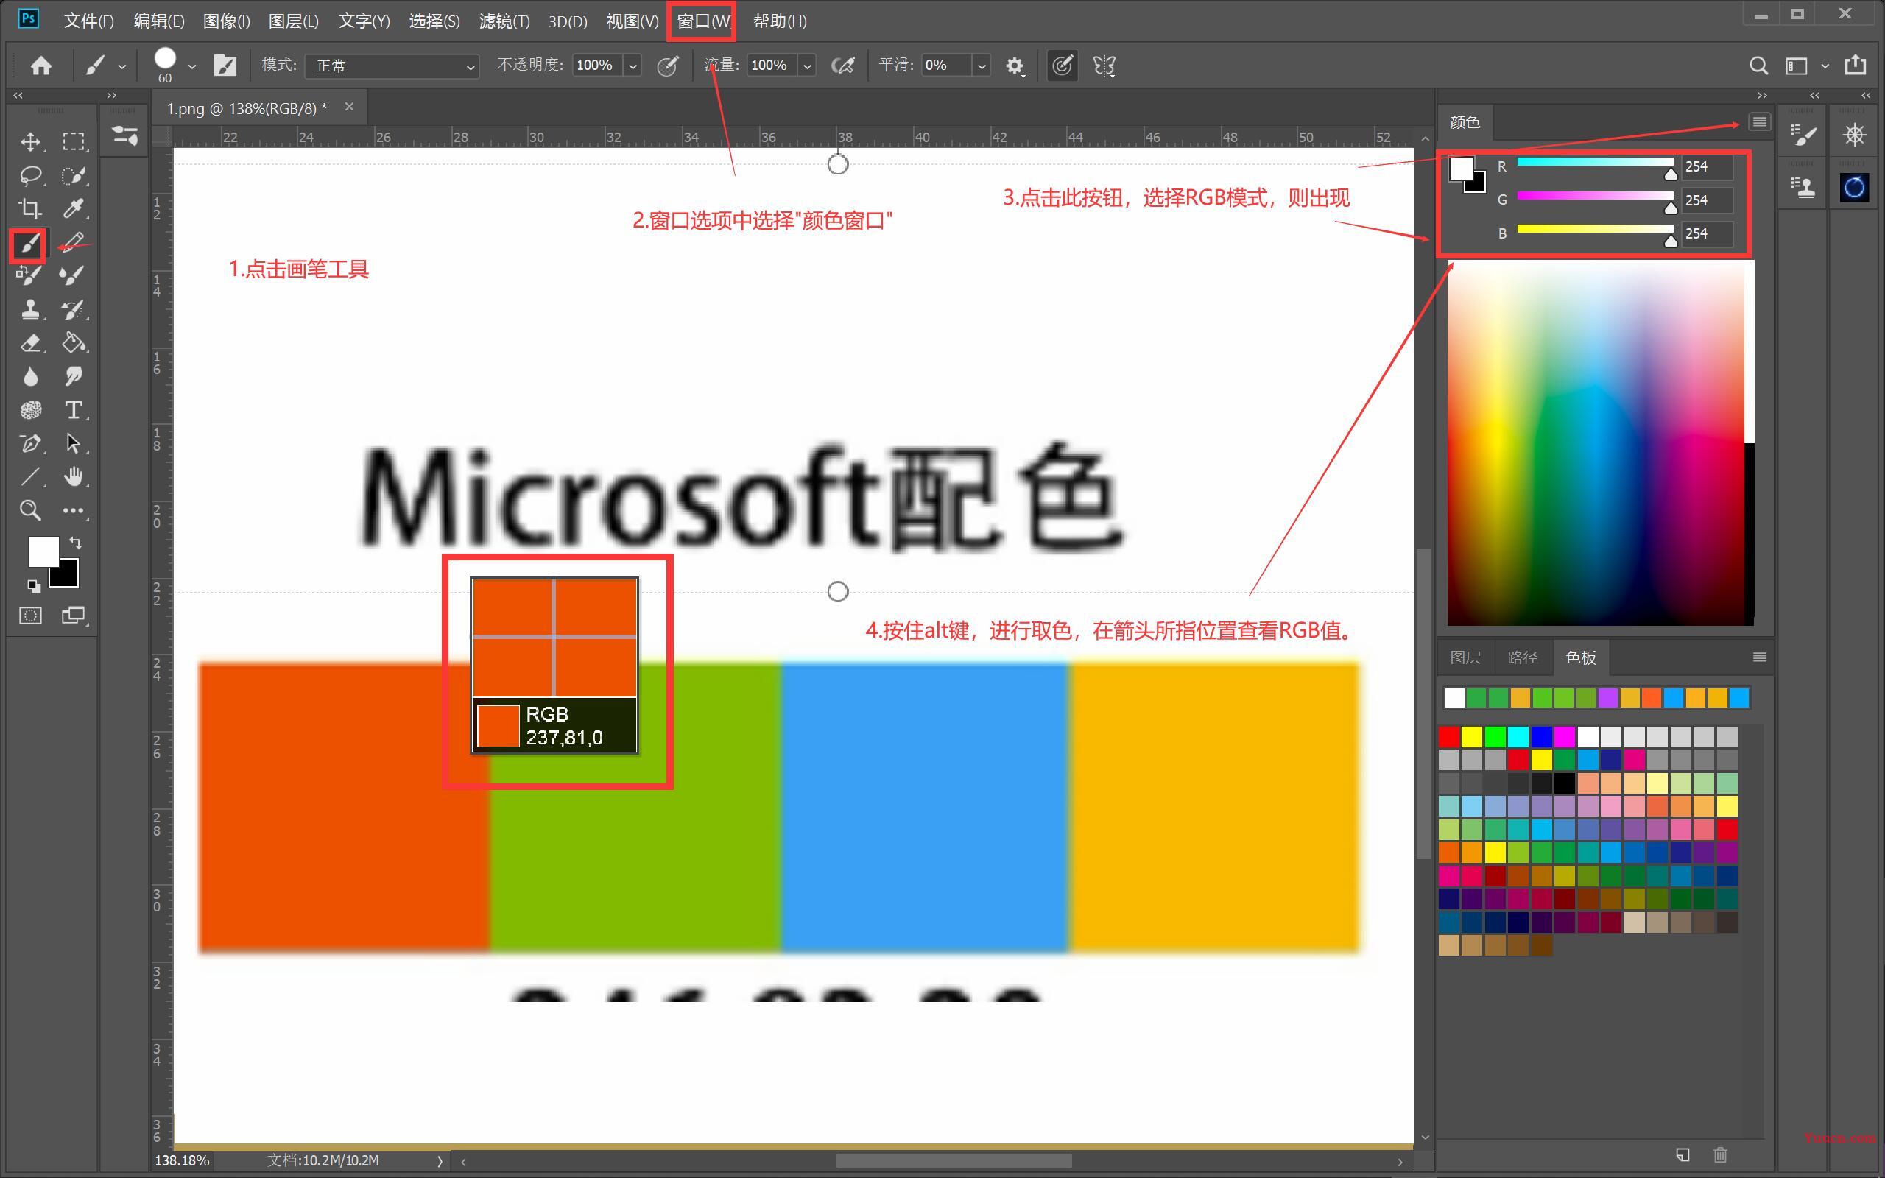Select the Paint Bucket tool
This screenshot has width=1885, height=1178.
[74, 343]
